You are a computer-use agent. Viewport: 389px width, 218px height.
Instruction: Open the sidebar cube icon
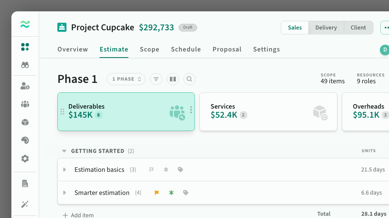pos(25,122)
